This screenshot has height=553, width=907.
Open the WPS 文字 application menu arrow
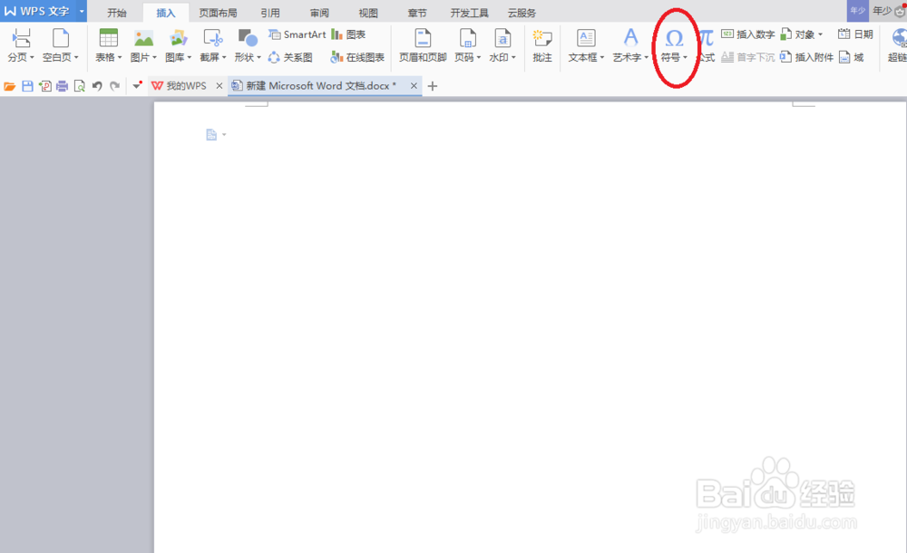[82, 11]
